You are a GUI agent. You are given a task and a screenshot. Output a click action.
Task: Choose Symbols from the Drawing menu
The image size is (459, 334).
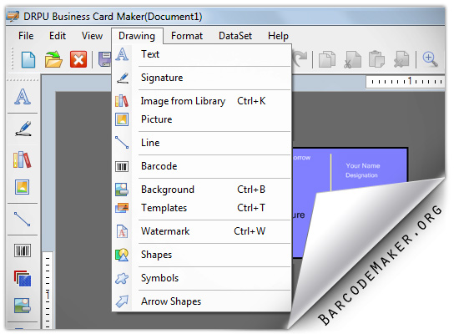pyautogui.click(x=202, y=278)
